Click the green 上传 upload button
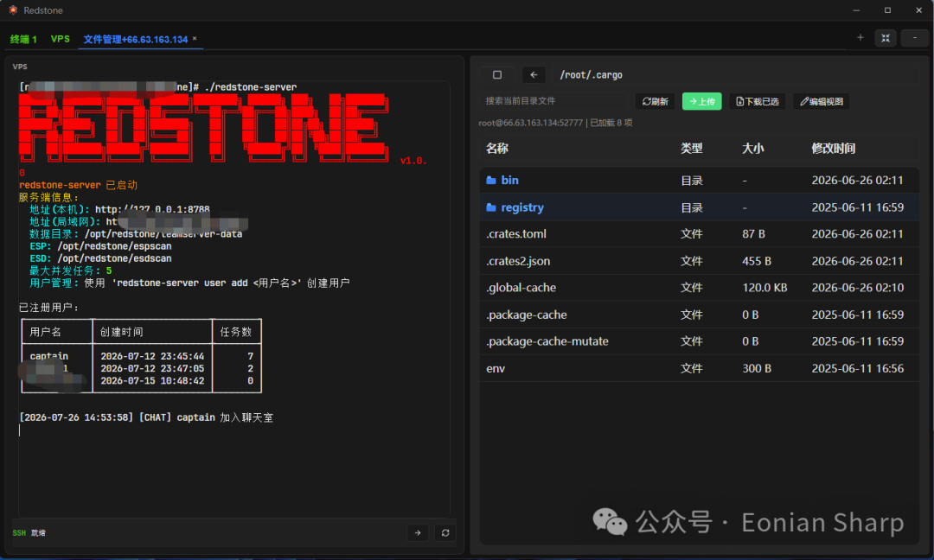 [x=701, y=102]
